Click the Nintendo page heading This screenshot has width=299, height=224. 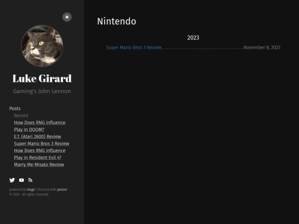tap(117, 21)
